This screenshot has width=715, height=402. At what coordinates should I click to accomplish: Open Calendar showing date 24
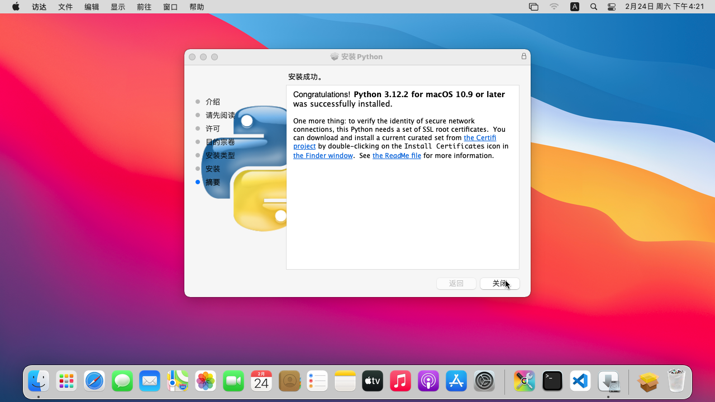pos(261,381)
